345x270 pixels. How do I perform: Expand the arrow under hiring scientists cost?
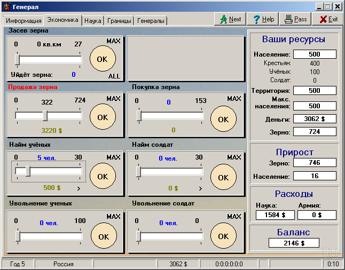(79, 188)
